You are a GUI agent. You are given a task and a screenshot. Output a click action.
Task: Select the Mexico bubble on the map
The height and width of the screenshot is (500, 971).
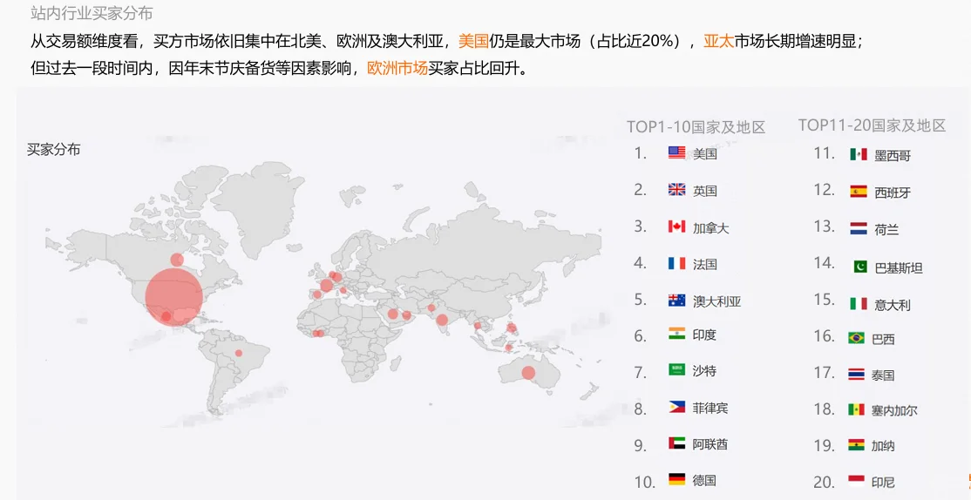pyautogui.click(x=166, y=317)
